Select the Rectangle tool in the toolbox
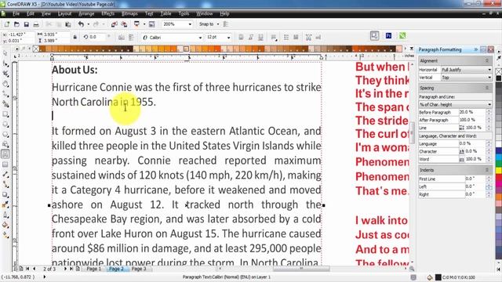502x282 pixels. (5, 114)
